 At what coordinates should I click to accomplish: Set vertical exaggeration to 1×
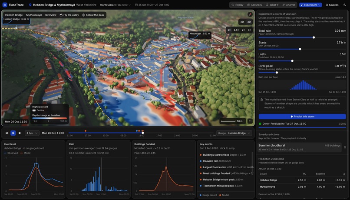point(229,30)
